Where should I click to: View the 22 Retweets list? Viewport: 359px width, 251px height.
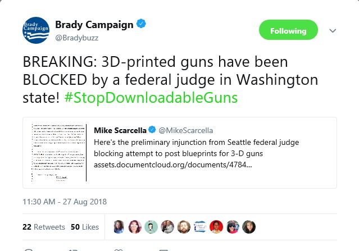44,227
